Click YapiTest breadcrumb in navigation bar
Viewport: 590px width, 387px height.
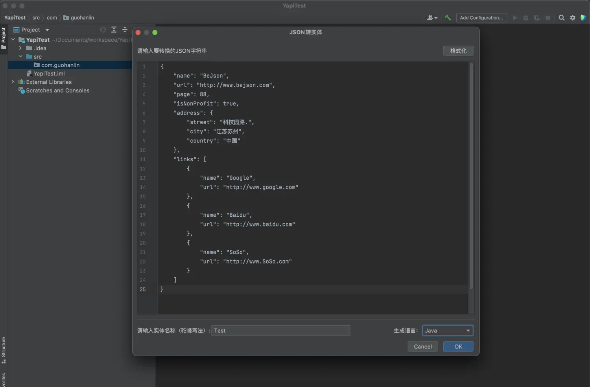point(15,18)
